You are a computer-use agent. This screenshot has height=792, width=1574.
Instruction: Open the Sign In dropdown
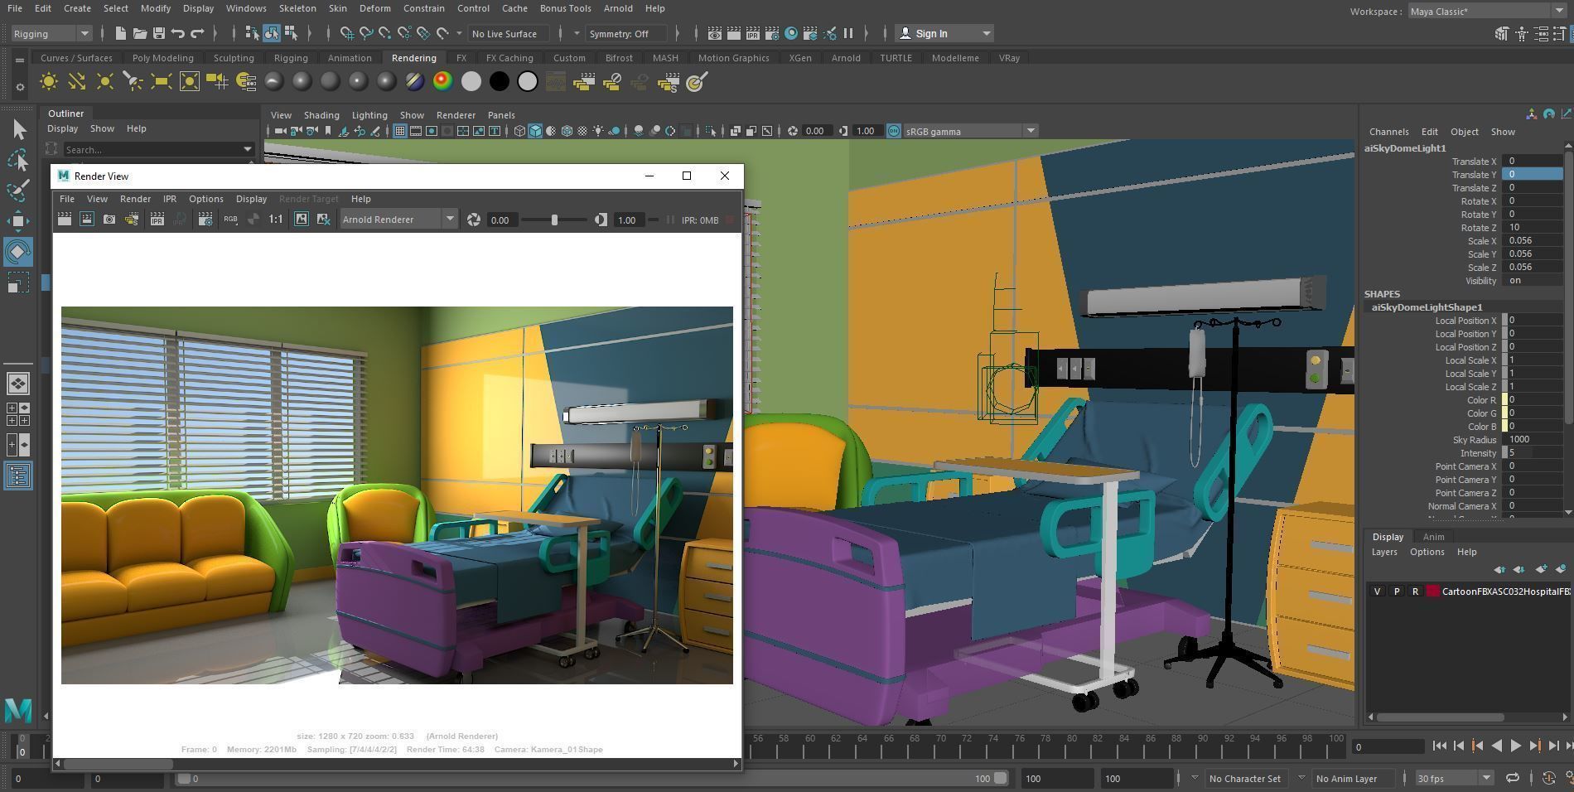(x=944, y=33)
